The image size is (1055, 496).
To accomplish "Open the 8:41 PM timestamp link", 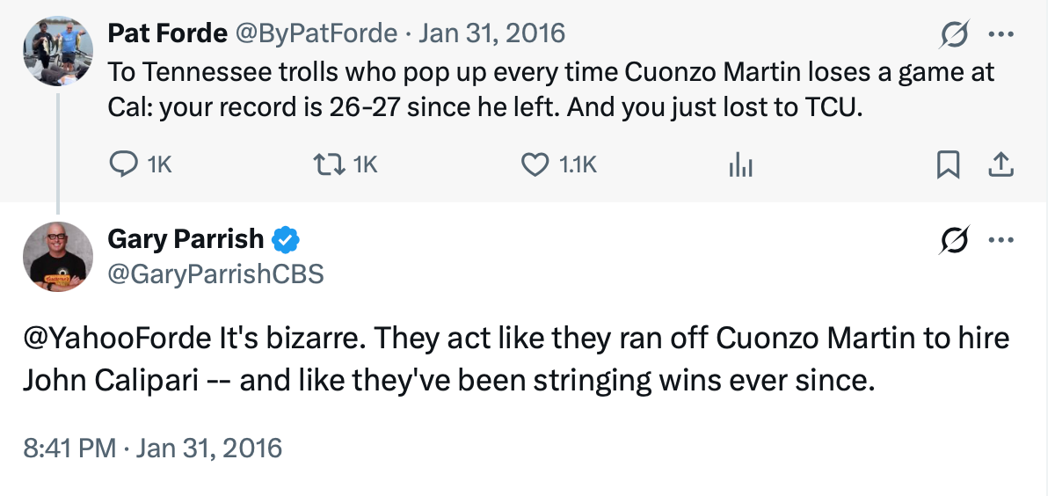I will click(153, 448).
